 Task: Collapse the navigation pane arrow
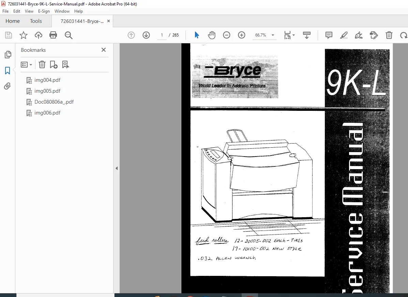click(x=117, y=168)
